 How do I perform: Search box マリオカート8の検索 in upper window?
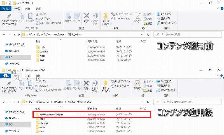click(188, 35)
